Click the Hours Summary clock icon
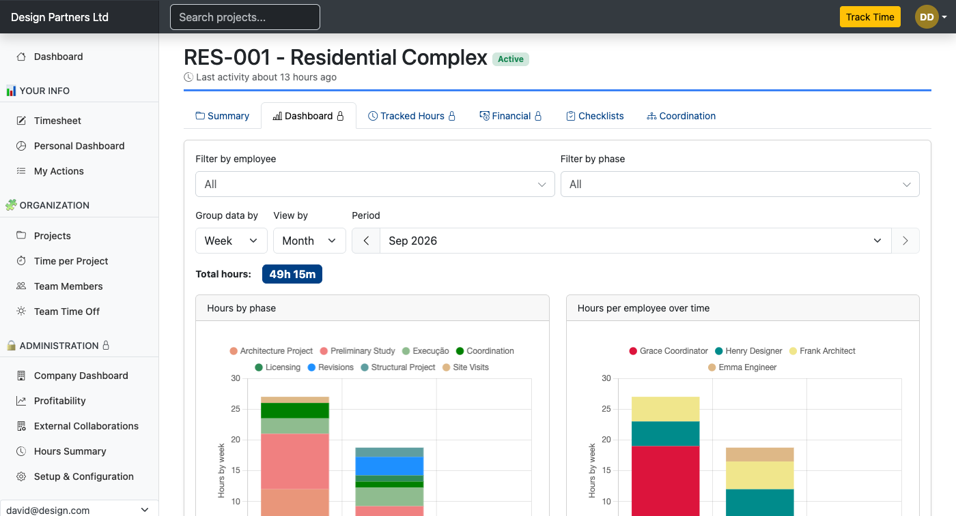This screenshot has width=956, height=516. tap(21, 451)
